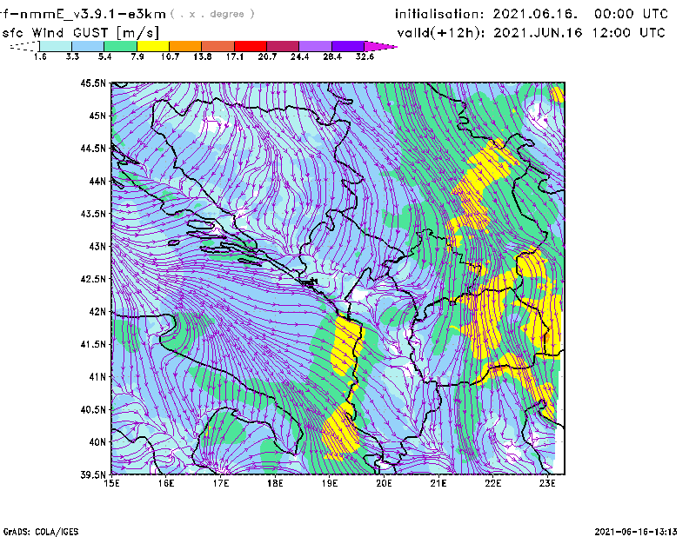
Task: Click the 43N latitude label
Action: point(97,246)
